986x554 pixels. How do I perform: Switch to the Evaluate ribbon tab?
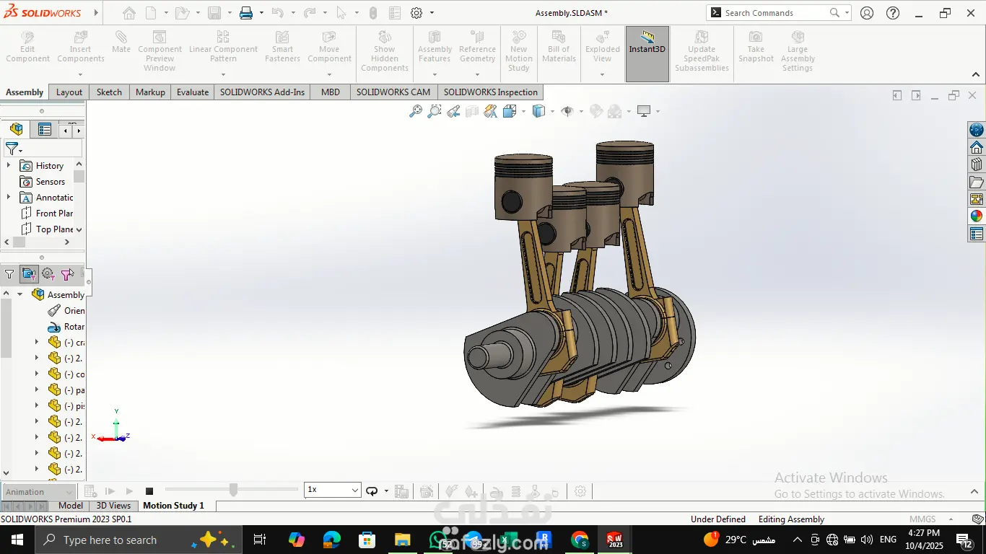[193, 92]
